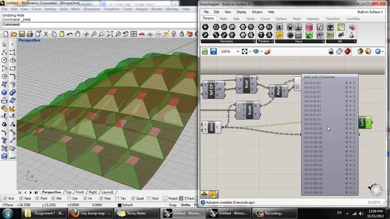
Task: Select the Pan hand tool
Action: (x=77, y=34)
